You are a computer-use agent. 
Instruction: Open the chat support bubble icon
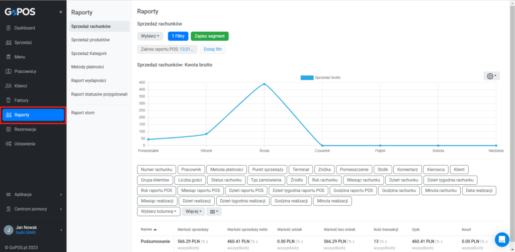[x=501, y=239]
